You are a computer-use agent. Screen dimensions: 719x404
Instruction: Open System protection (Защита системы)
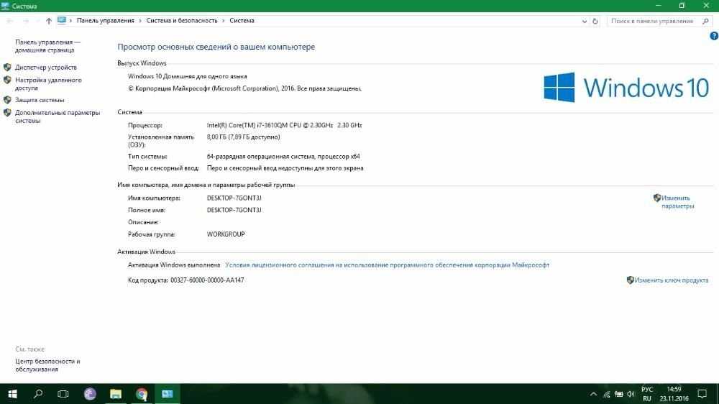tap(40, 100)
